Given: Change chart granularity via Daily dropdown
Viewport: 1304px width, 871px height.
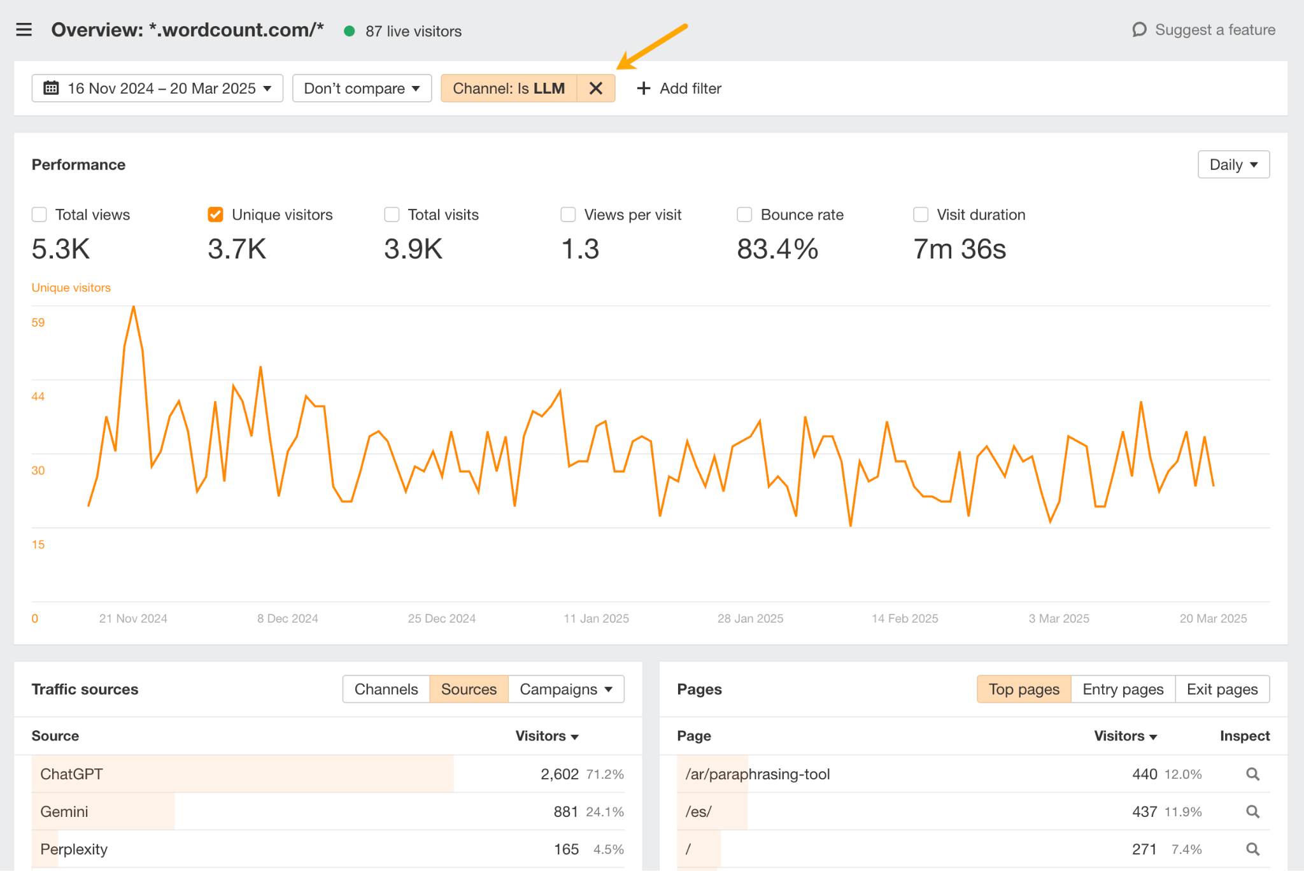Looking at the screenshot, I should pos(1233,164).
